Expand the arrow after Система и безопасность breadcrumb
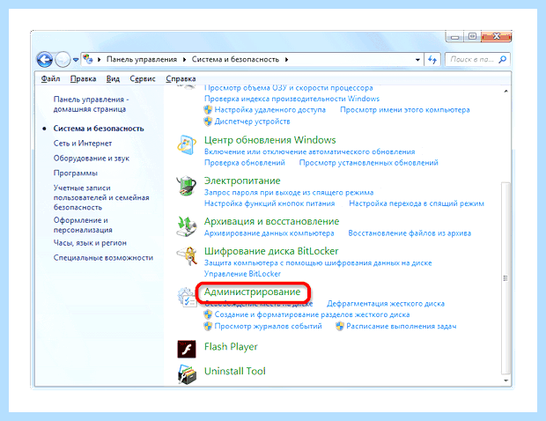This screenshot has width=546, height=421. coord(286,60)
